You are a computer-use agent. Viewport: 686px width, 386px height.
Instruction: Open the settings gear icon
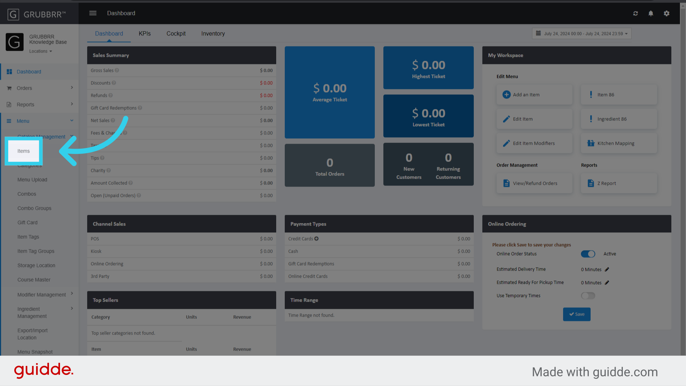pos(667,14)
